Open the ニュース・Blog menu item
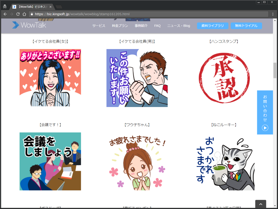The height and width of the screenshot is (209, 278). [x=179, y=26]
